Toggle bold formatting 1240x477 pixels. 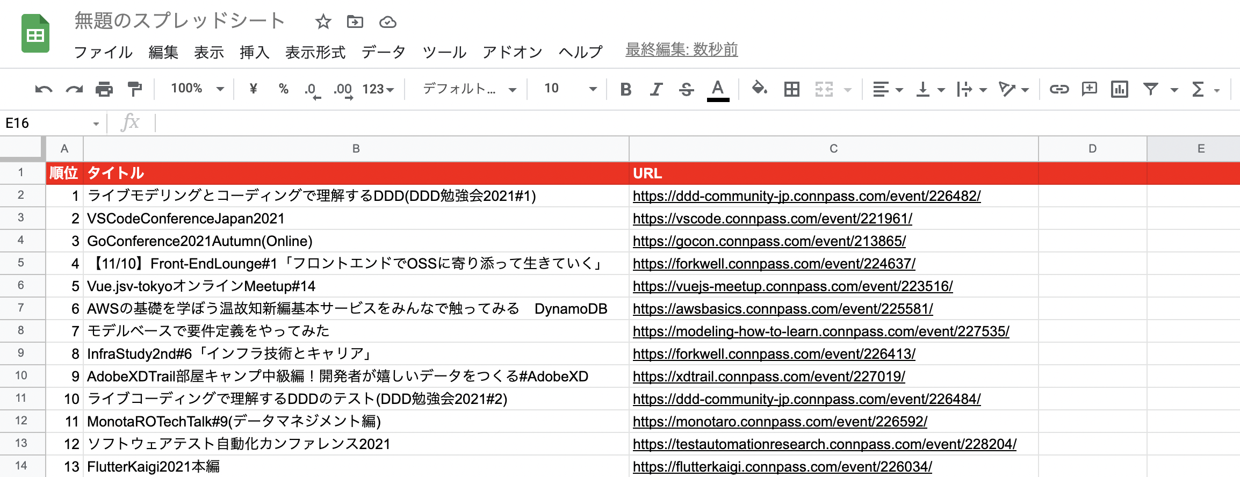625,89
